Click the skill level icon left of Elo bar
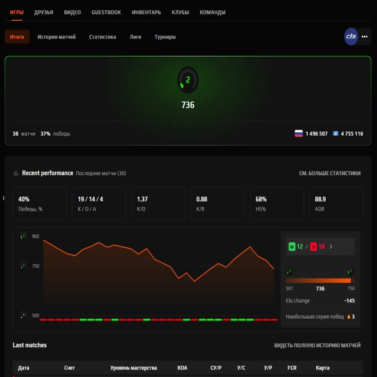 (x=289, y=270)
